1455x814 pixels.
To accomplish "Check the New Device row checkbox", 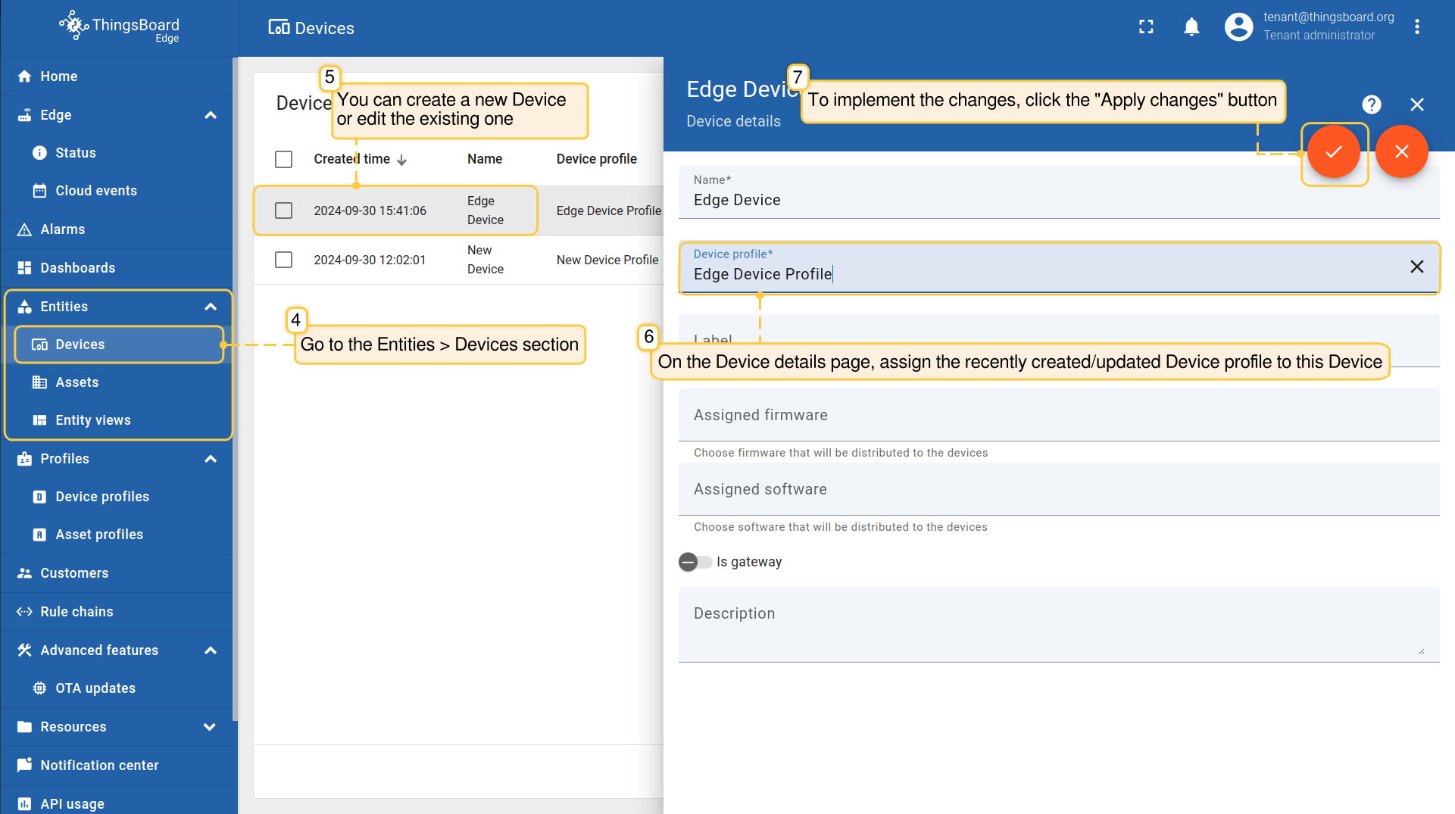I will click(283, 260).
